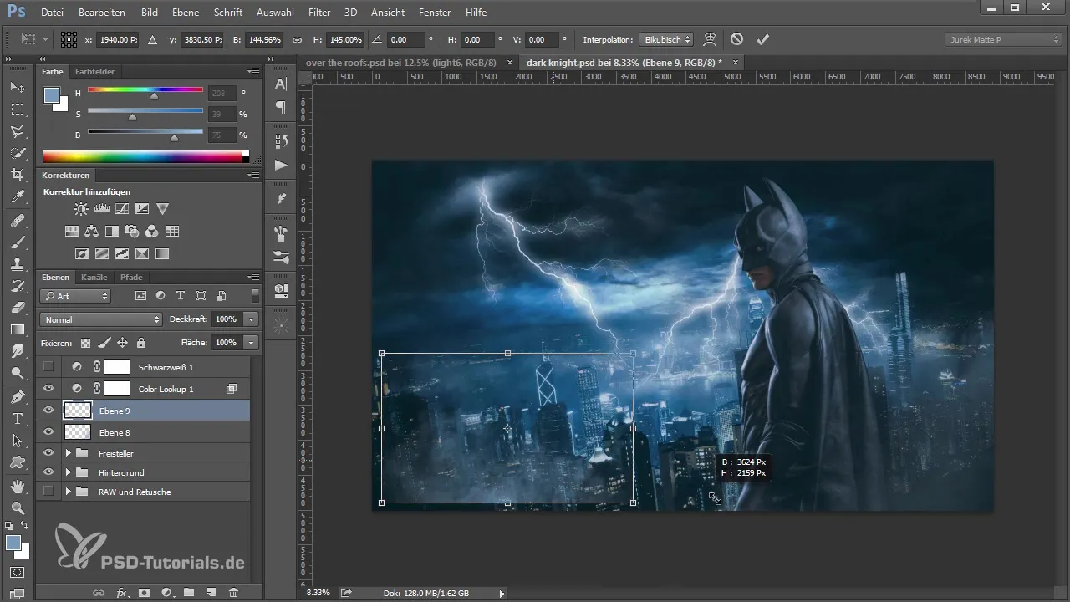The image size is (1070, 602).
Task: Open the Interpolation Bikubisch dropdown
Action: click(666, 39)
